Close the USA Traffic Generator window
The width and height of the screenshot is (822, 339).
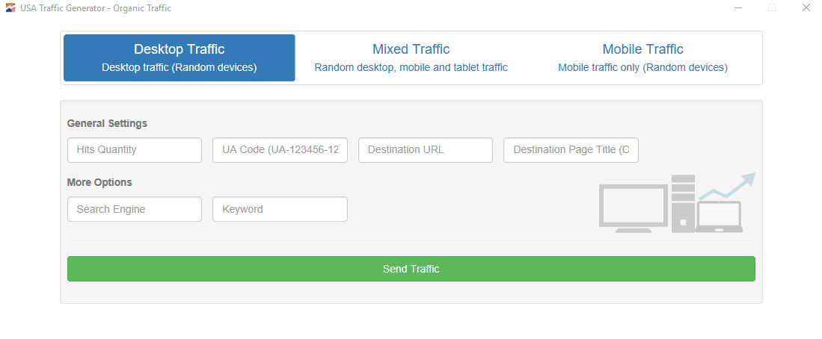coord(806,8)
